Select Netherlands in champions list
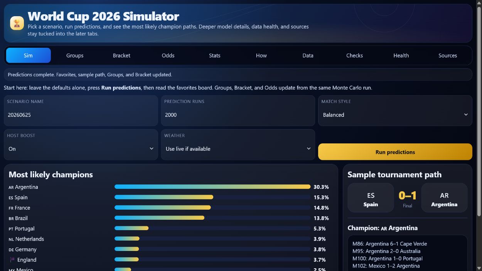The image size is (482, 271). (x=26, y=239)
